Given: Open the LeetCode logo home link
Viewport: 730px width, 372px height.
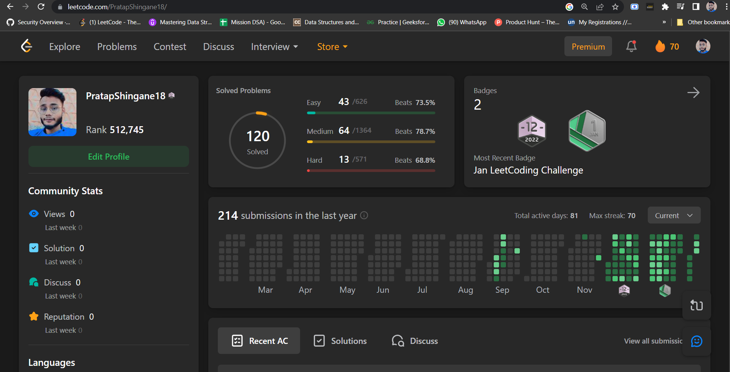Looking at the screenshot, I should [27, 46].
